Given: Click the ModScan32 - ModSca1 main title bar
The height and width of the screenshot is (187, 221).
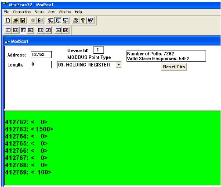Looking at the screenshot, I should [111, 5].
